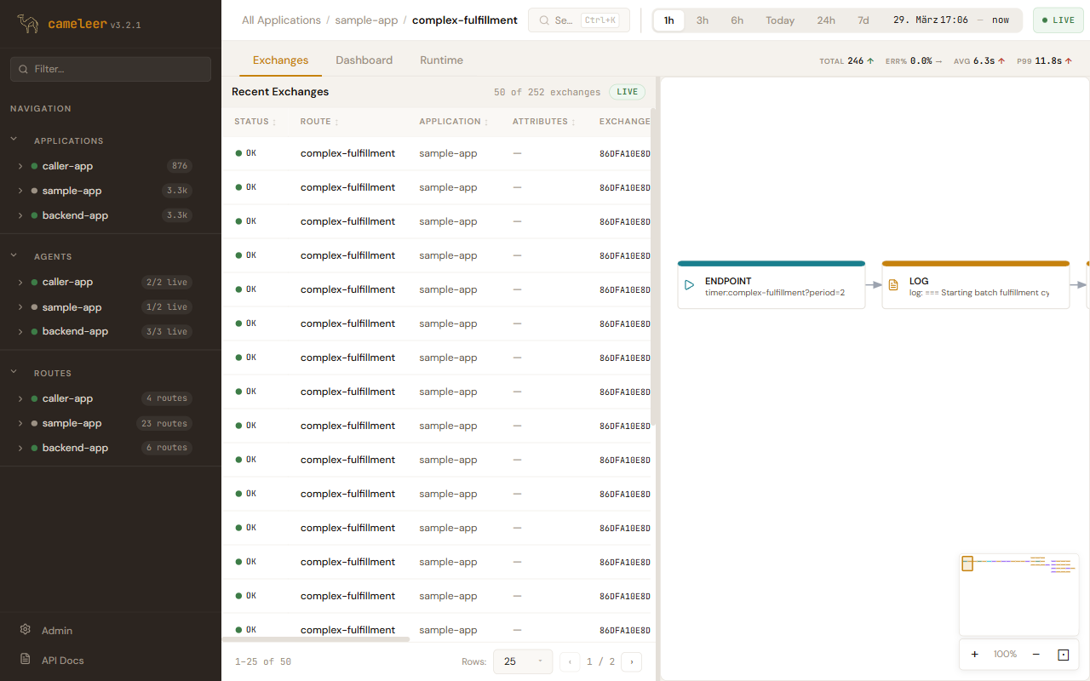1090x681 pixels.
Task: Toggle the LIVE mode button in header
Action: click(x=1058, y=20)
